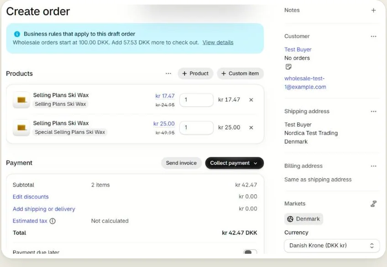Screen dimensions: 387x267
Task: Click the + Custom item button
Action: pyautogui.click(x=240, y=73)
